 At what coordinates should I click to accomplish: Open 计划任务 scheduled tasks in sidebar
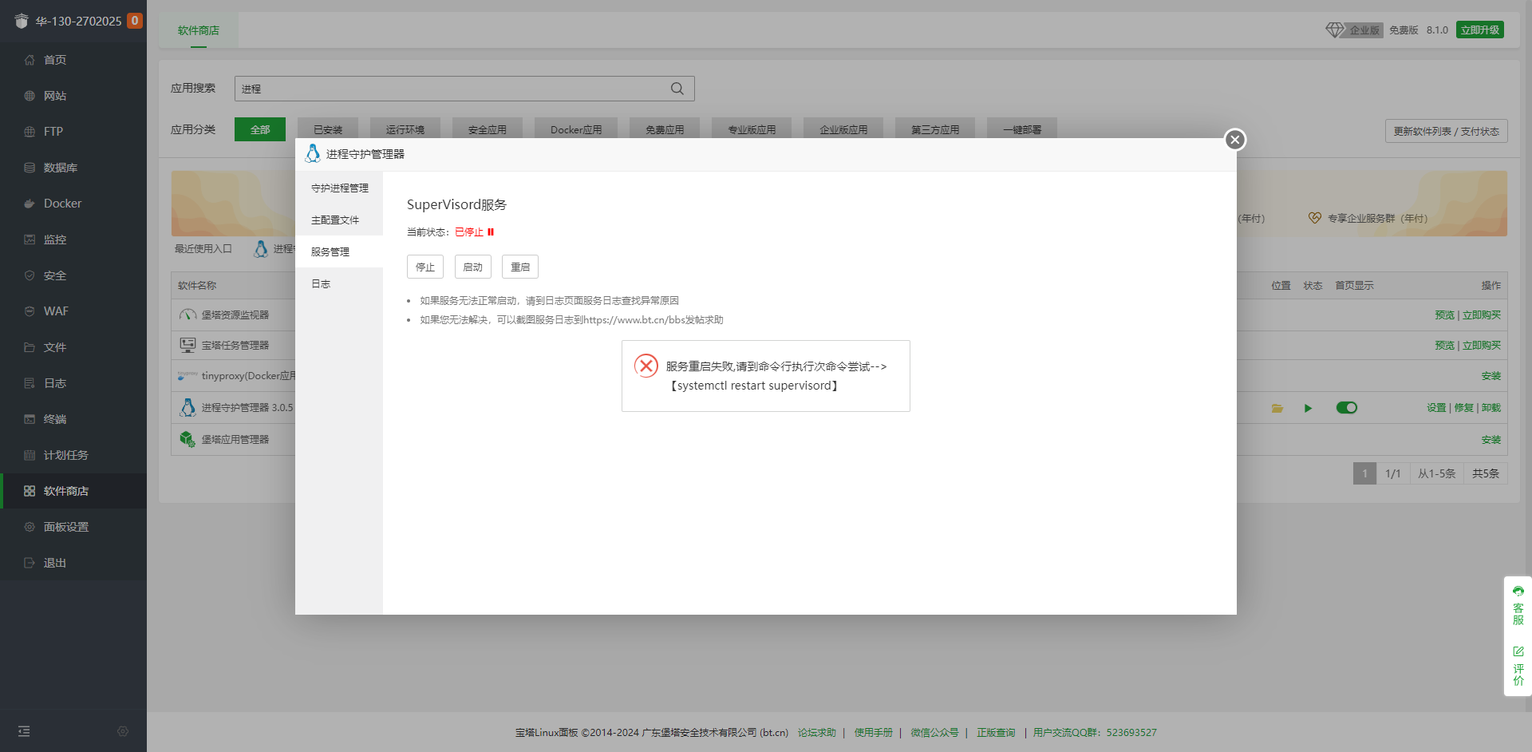coord(64,454)
